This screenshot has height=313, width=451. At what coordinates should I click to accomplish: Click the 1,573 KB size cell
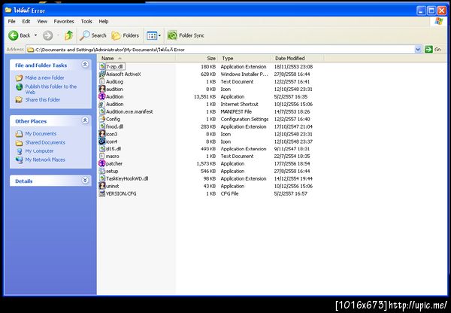tap(206, 163)
